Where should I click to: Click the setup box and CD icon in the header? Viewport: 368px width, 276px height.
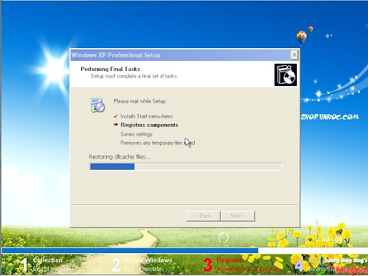[x=285, y=75]
